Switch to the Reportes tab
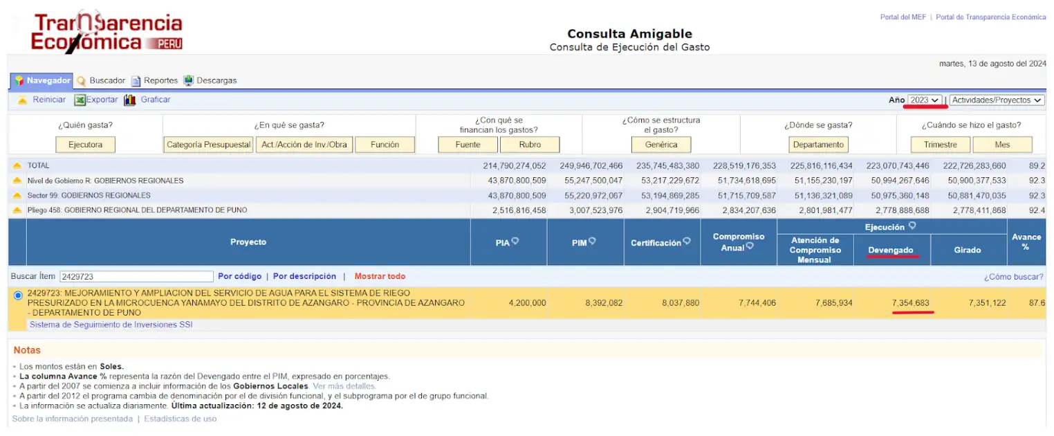 pyautogui.click(x=160, y=81)
